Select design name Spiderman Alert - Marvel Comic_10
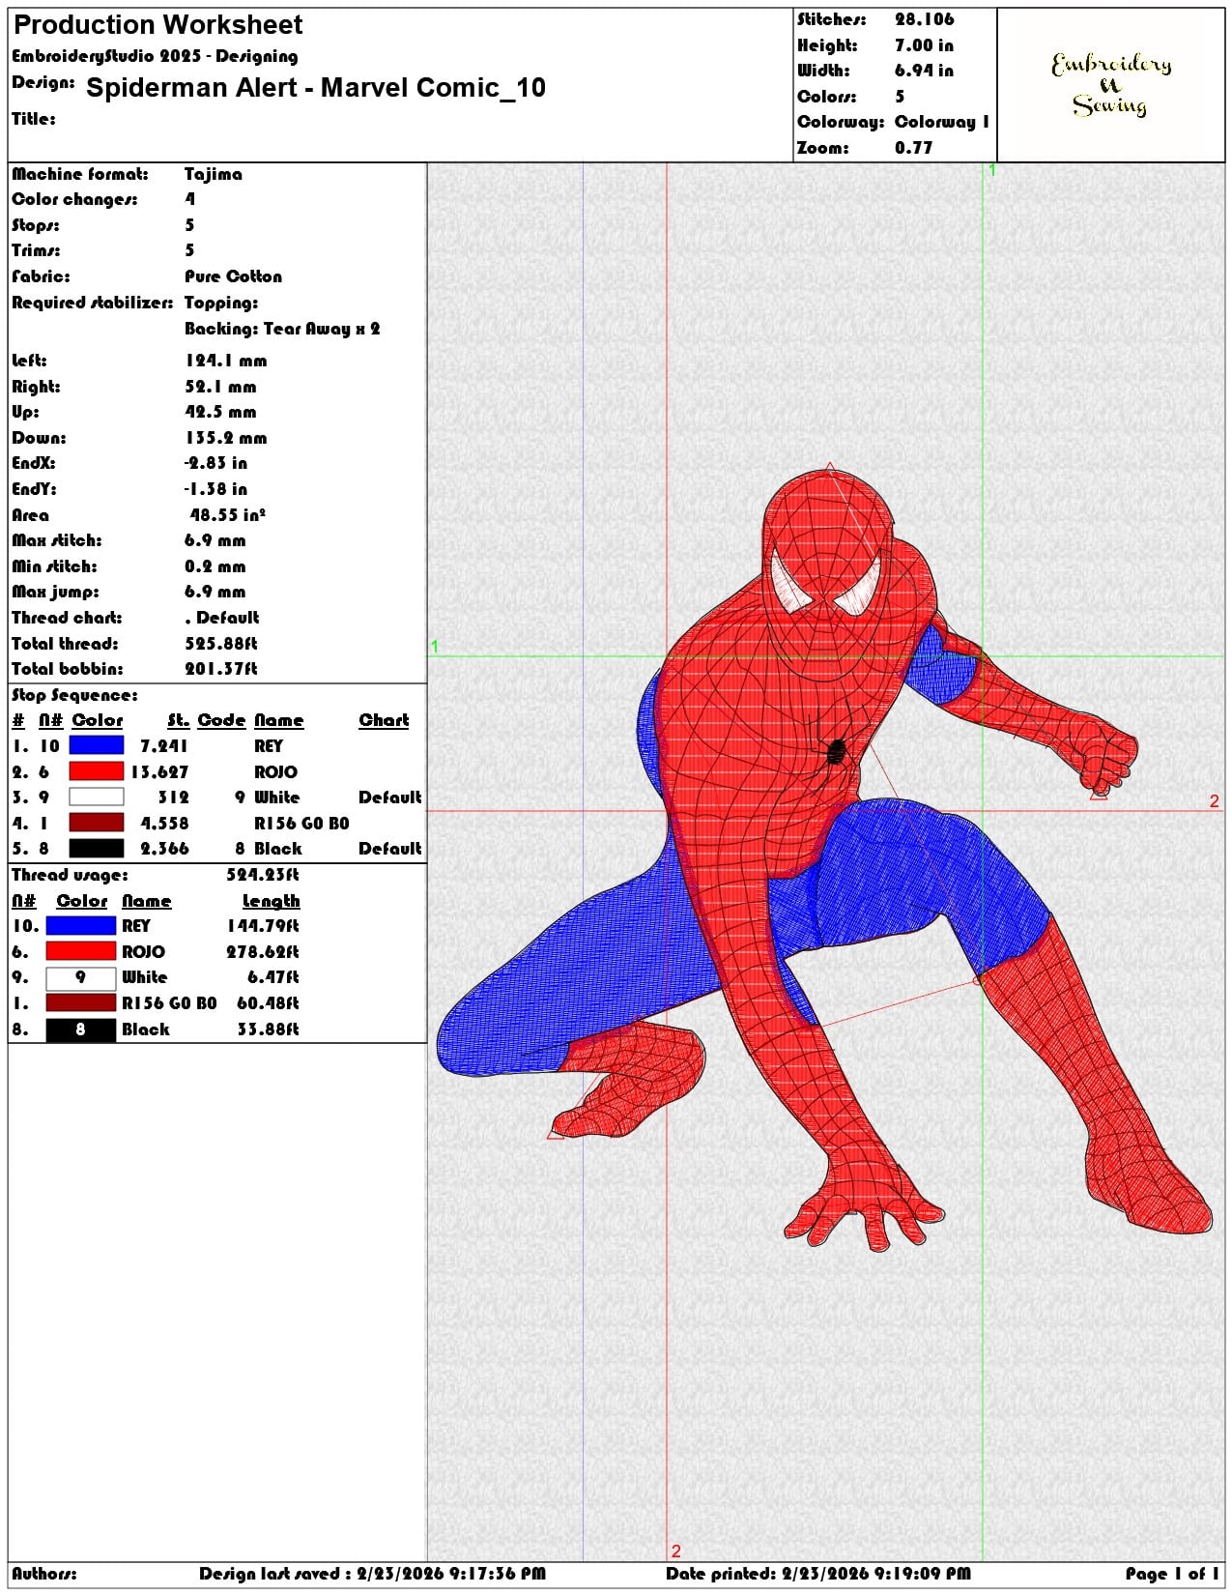The height and width of the screenshot is (1595, 1232). 316,88
